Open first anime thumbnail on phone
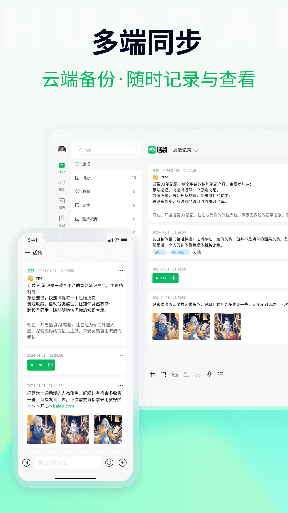Image resolution: width=288 pixels, height=513 pixels. [42, 429]
